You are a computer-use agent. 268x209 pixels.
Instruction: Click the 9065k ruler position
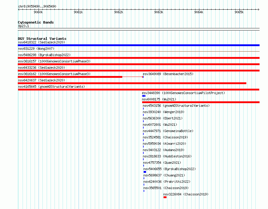[x=239, y=12]
